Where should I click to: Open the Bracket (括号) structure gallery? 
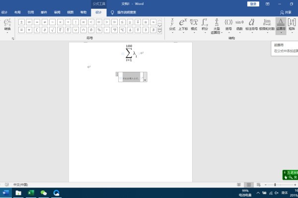(x=229, y=25)
